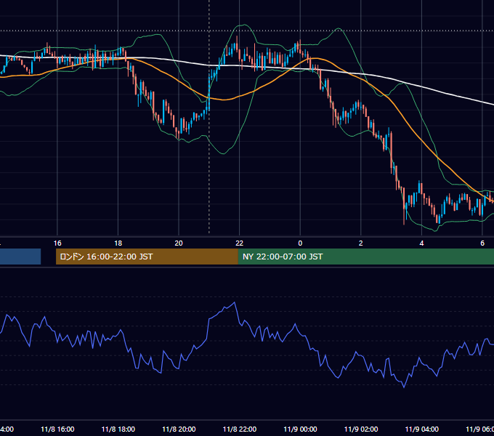Click the 11/8 20:00 label on the lower axis
494x436 pixels.
[x=179, y=429]
